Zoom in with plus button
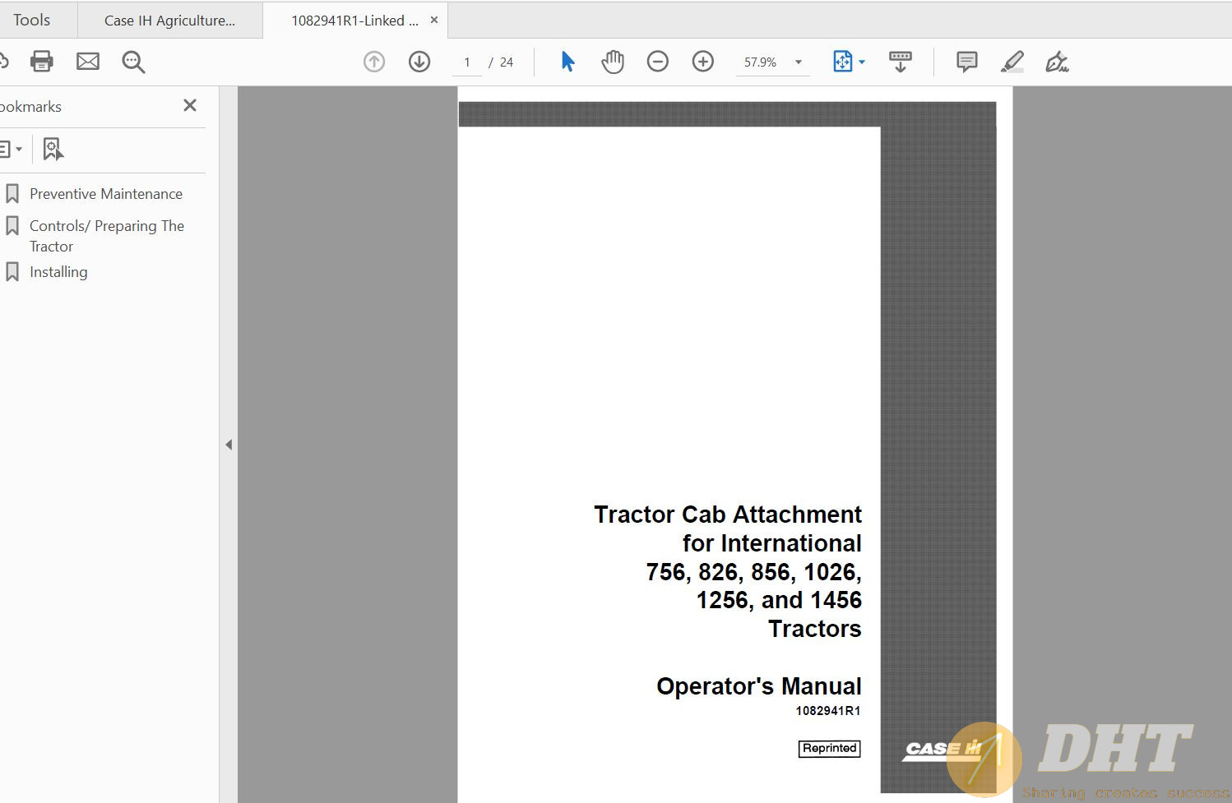The width and height of the screenshot is (1232, 803). (x=703, y=62)
